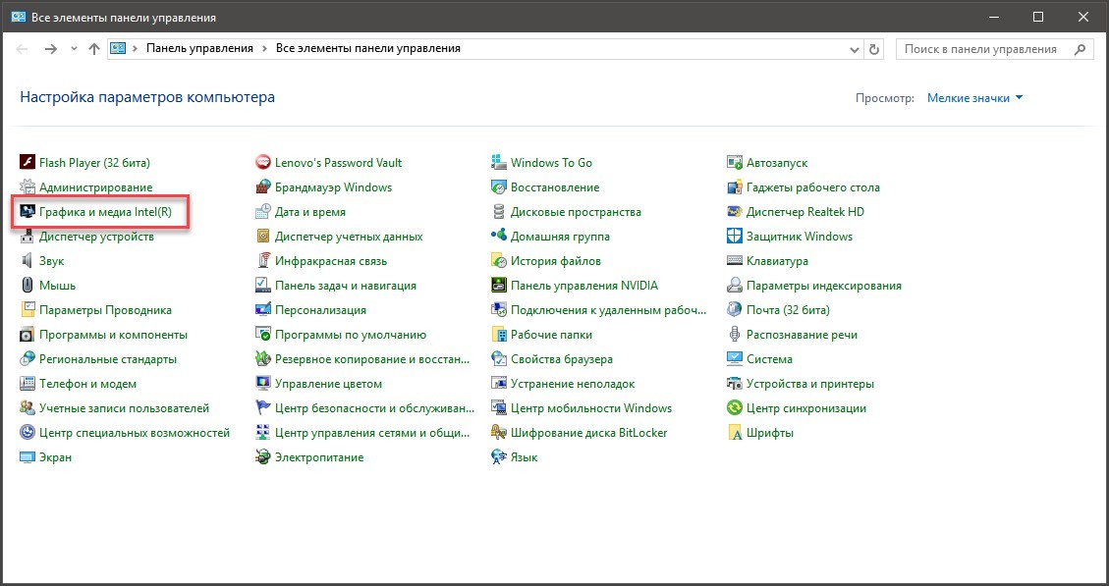Image resolution: width=1109 pixels, height=586 pixels.
Task: Click Все элементы панели управления breadcrumb
Action: pos(367,49)
